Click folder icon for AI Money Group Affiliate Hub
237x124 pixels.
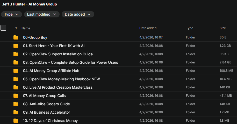(x=16, y=71)
